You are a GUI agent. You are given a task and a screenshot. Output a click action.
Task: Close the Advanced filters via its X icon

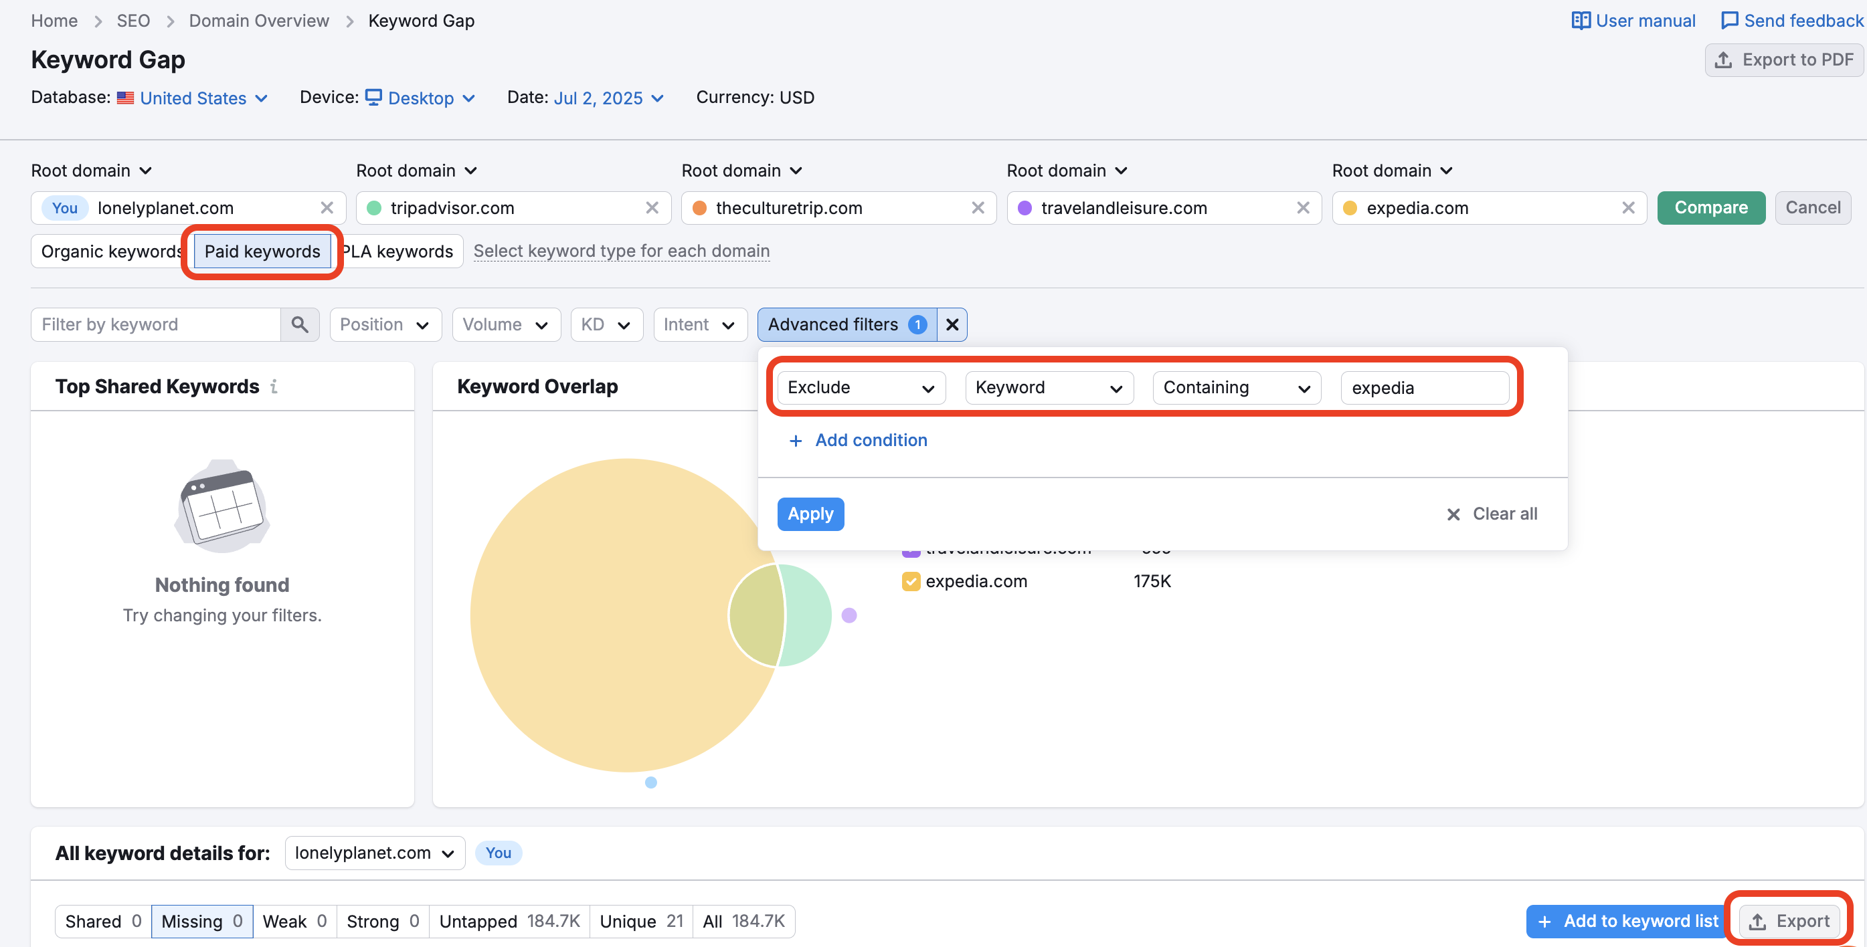pos(952,324)
